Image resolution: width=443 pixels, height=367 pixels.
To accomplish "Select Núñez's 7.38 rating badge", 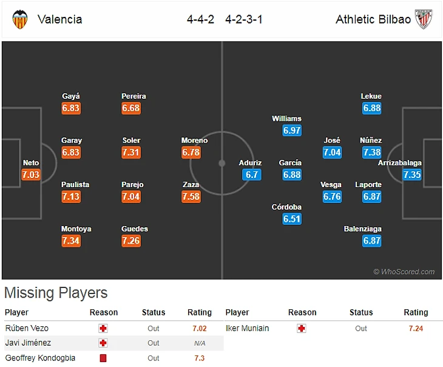I will tap(371, 153).
